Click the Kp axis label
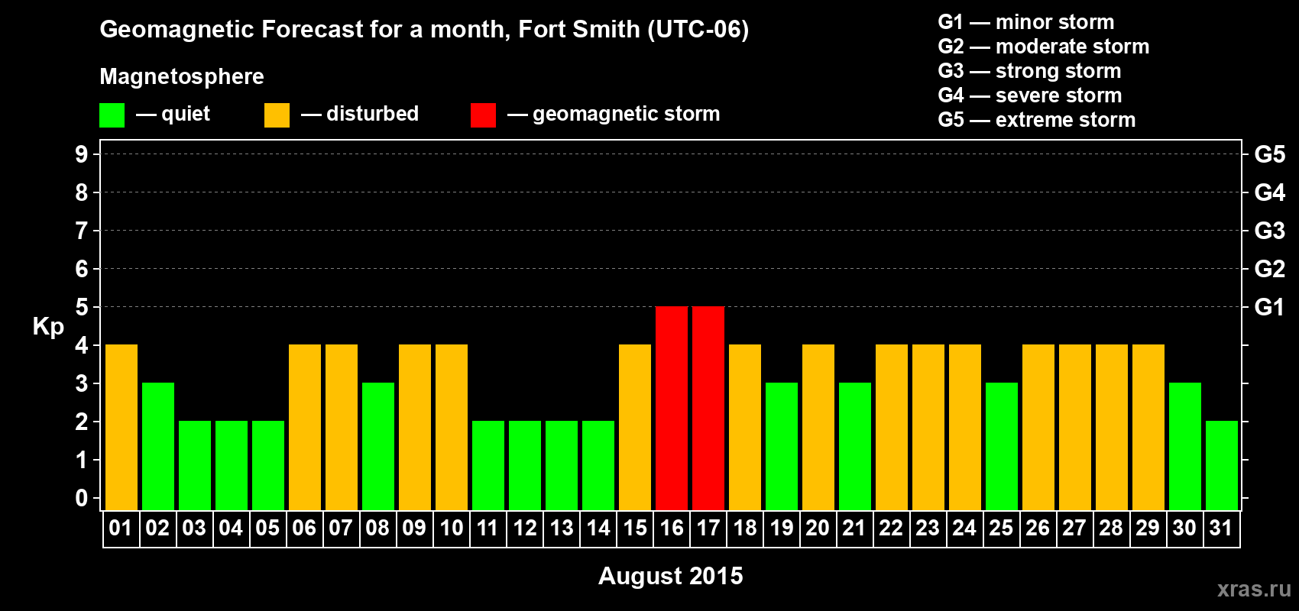This screenshot has height=611, width=1299. [x=48, y=327]
